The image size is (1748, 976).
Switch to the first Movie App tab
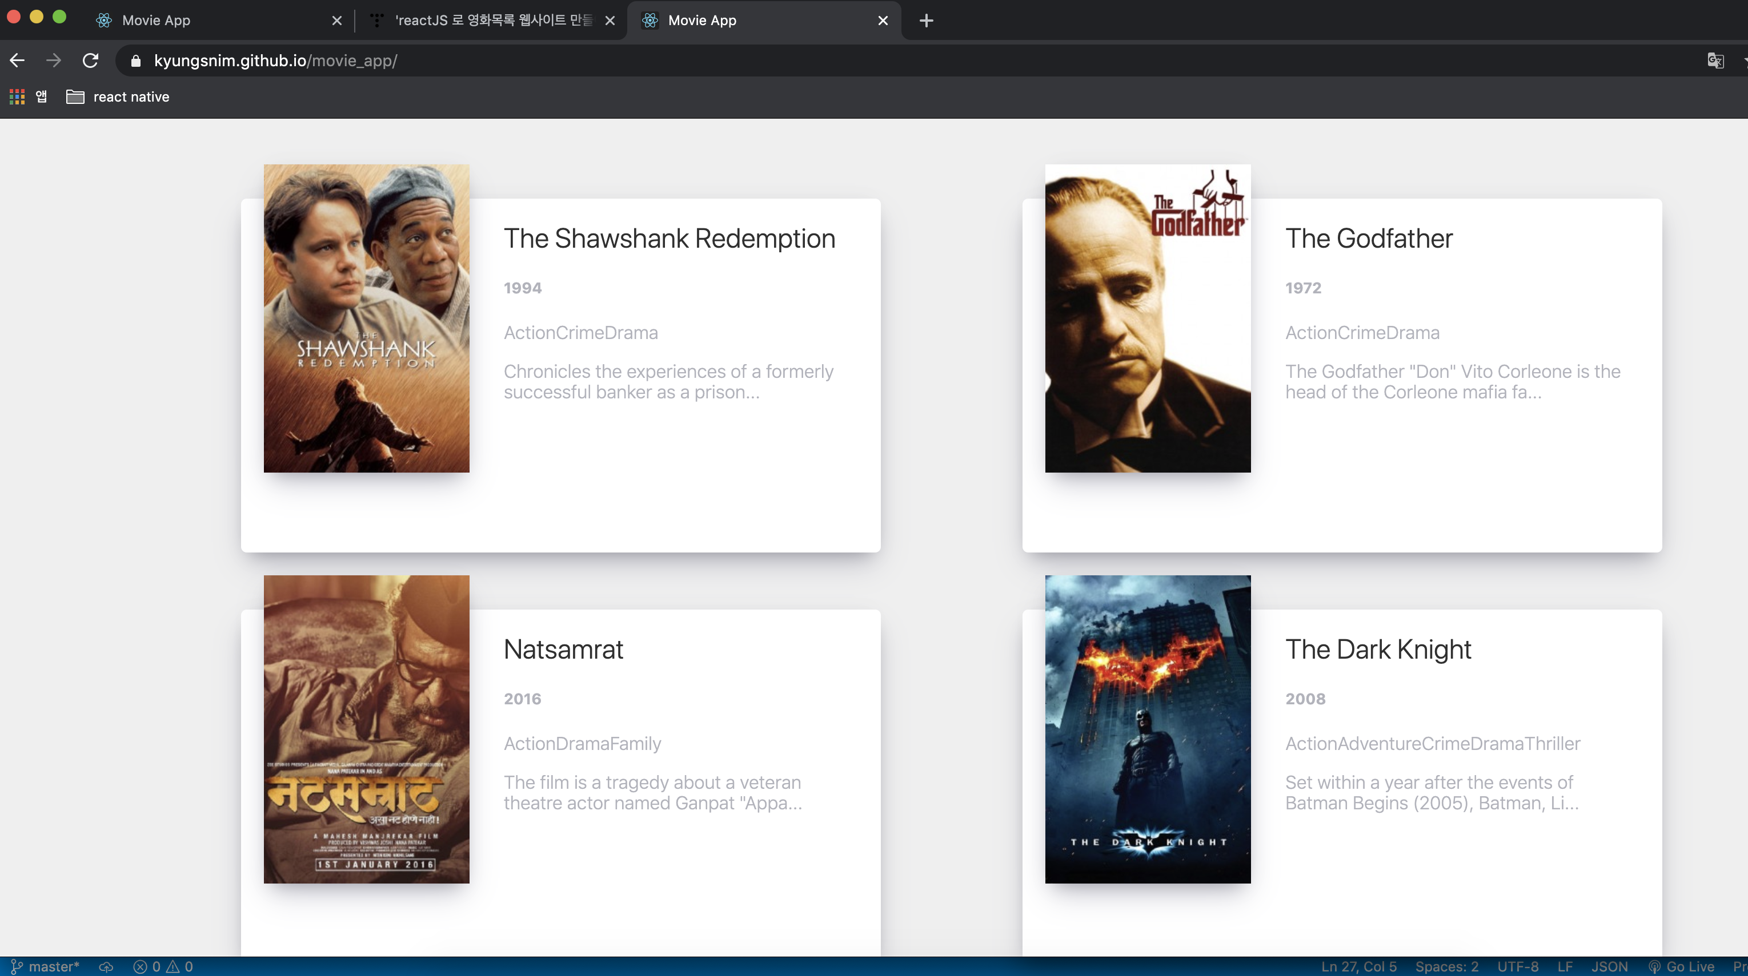[x=203, y=21]
